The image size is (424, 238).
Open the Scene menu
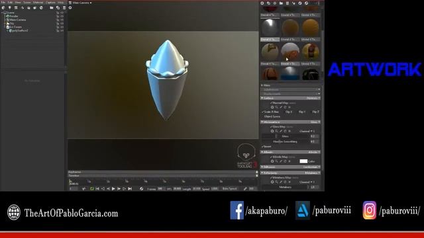26,3
